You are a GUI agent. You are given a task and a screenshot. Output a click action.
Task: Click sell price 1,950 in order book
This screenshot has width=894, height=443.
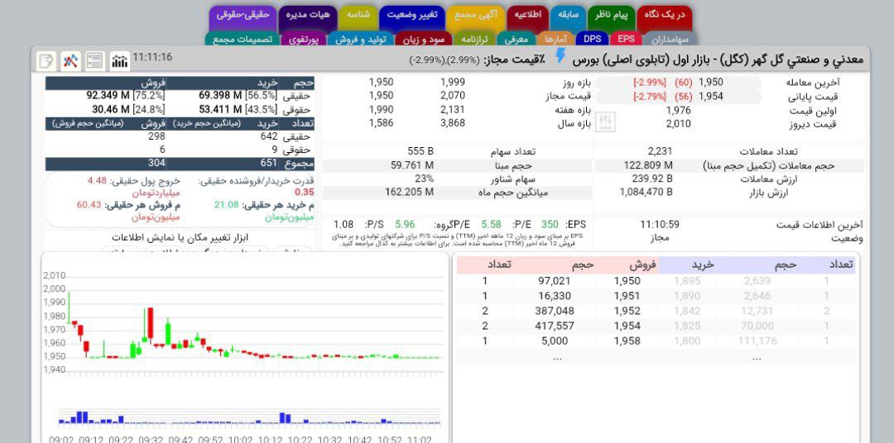(627, 281)
